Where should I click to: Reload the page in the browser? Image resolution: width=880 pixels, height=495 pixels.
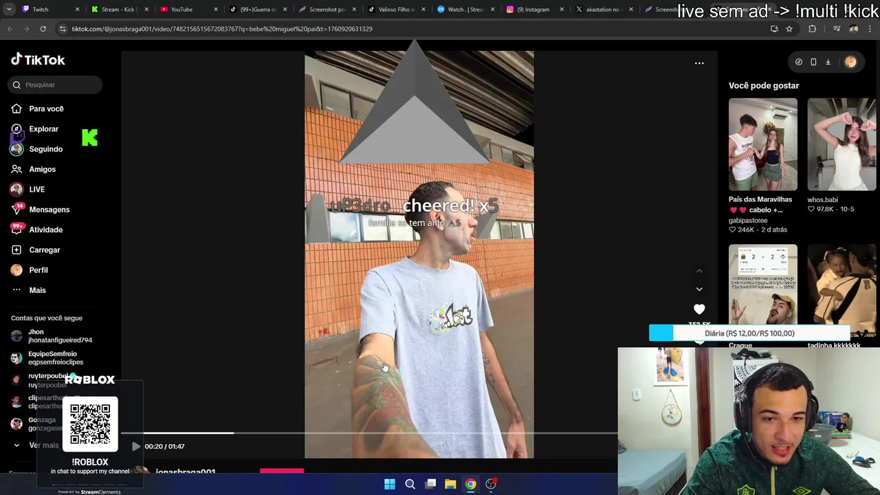43,29
